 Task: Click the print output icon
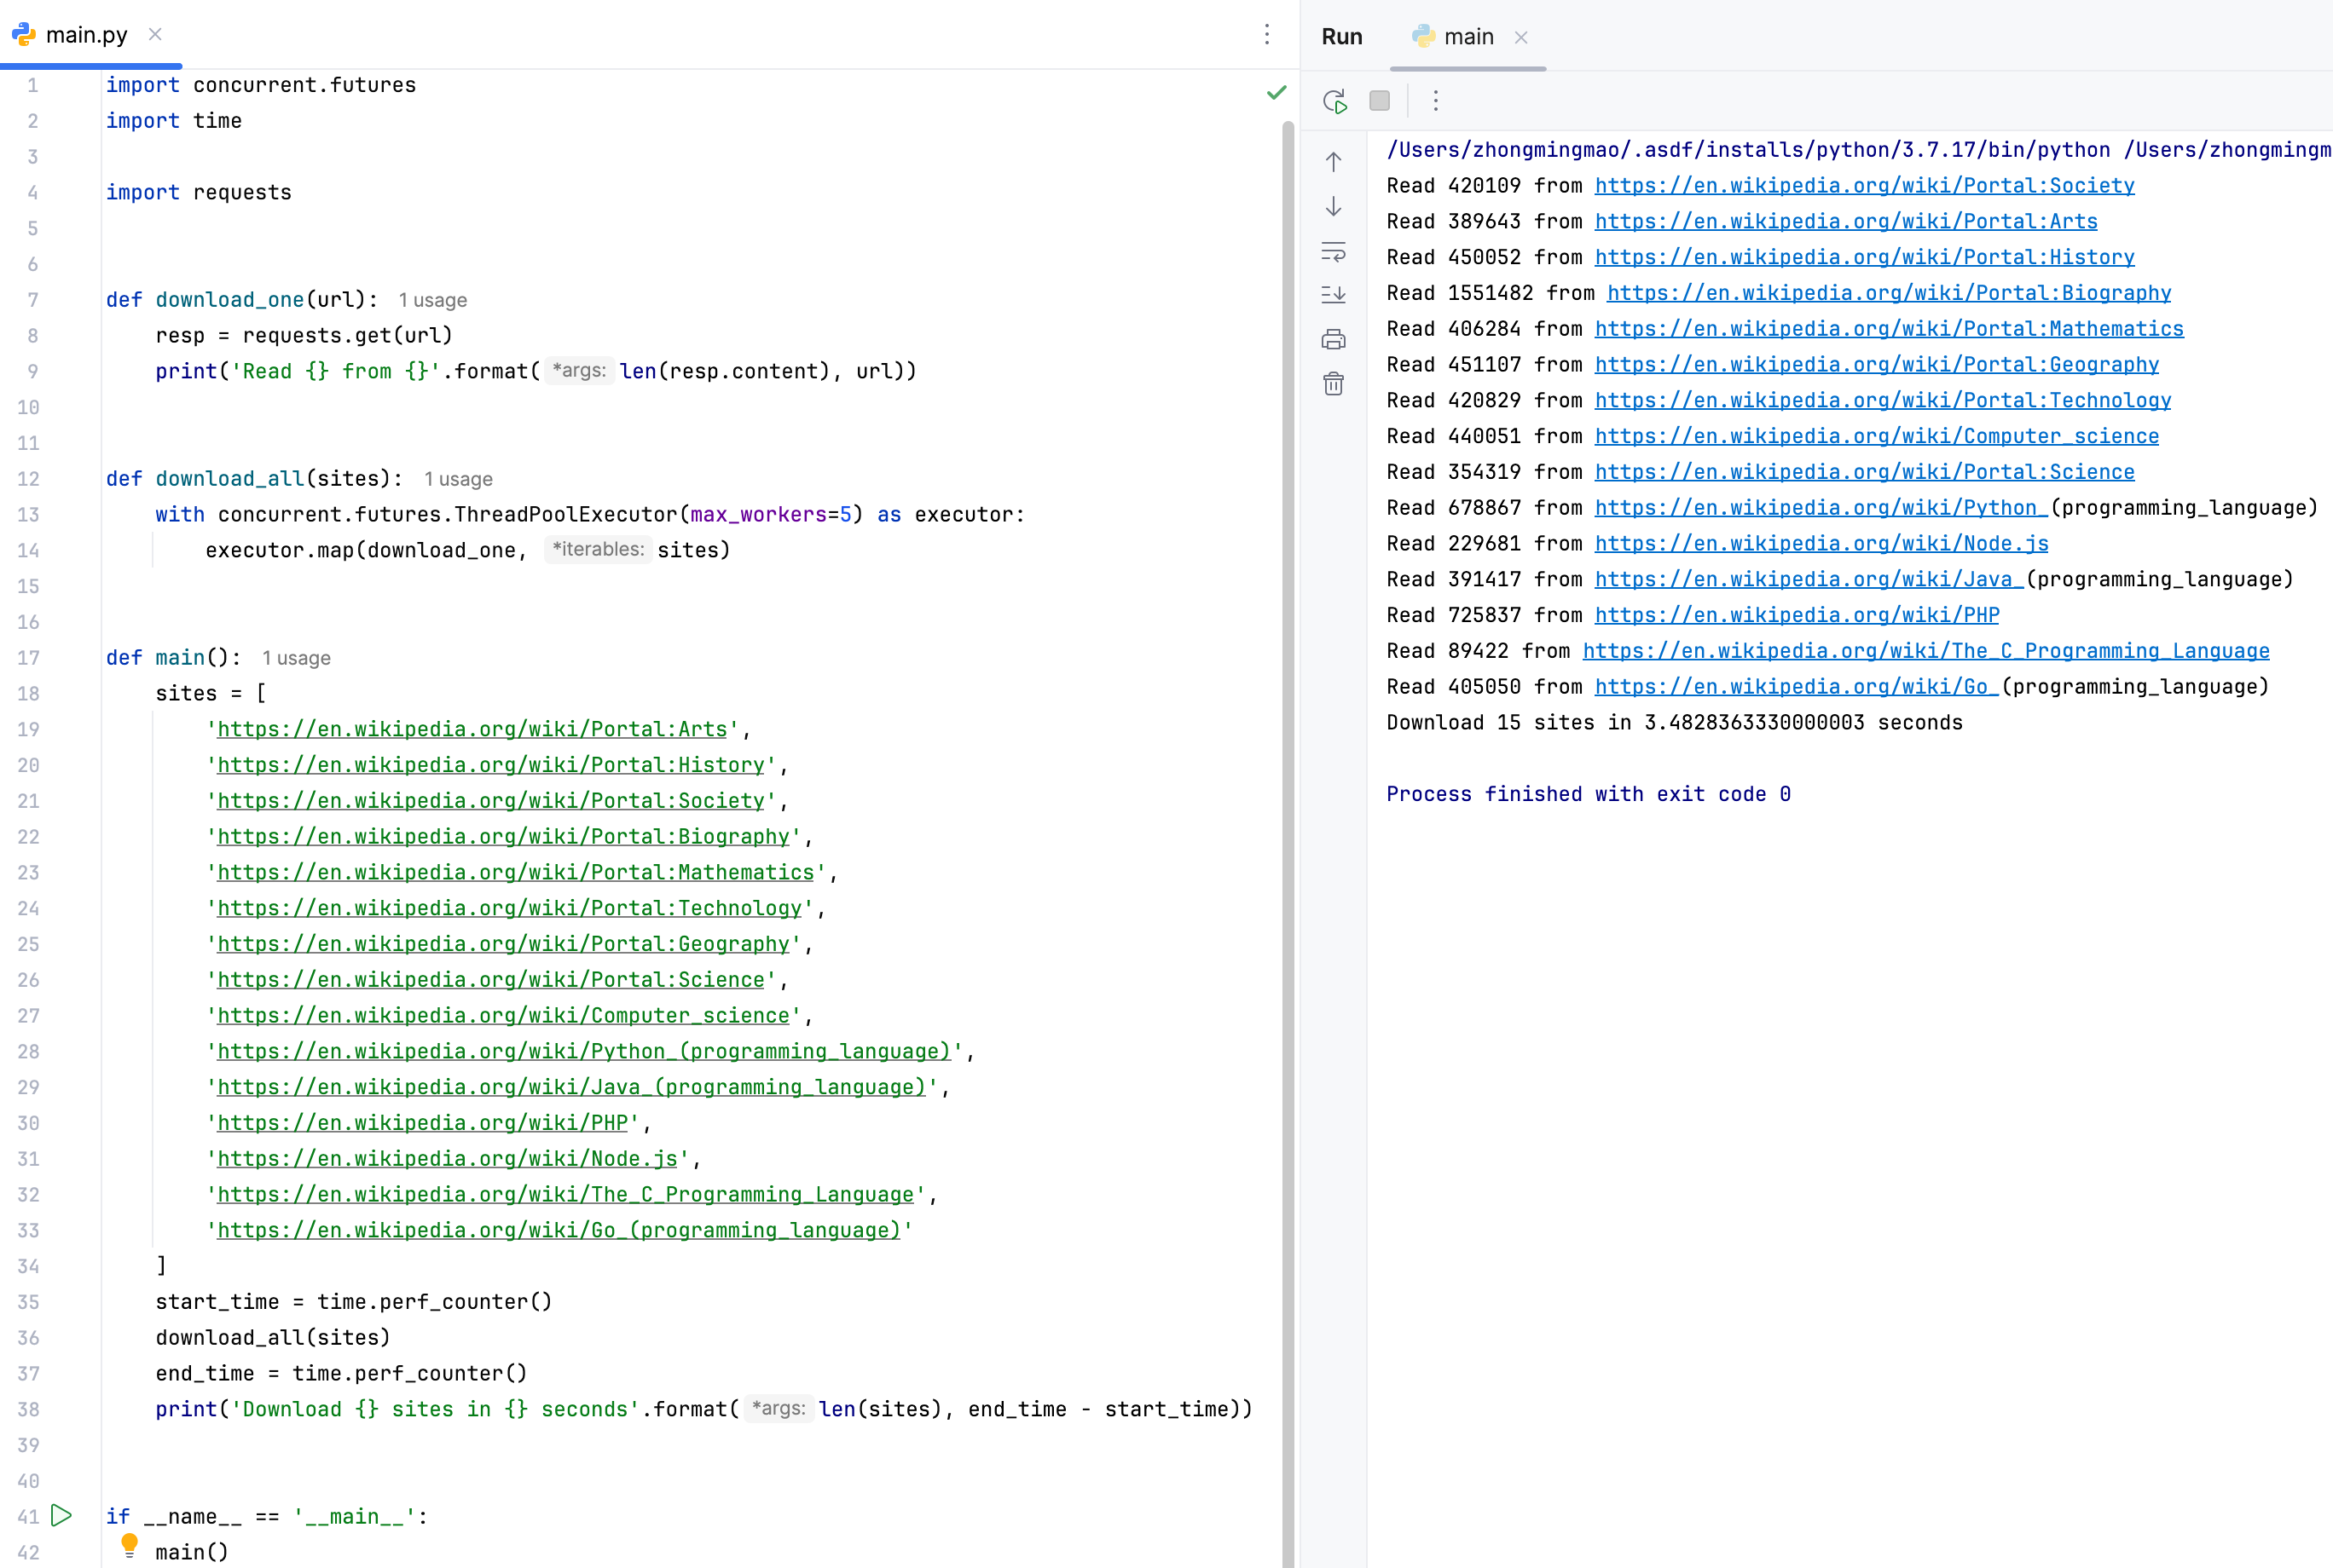click(1334, 340)
